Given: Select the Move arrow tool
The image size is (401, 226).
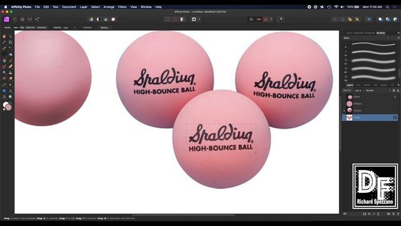Looking at the screenshot, I should coord(10,36).
